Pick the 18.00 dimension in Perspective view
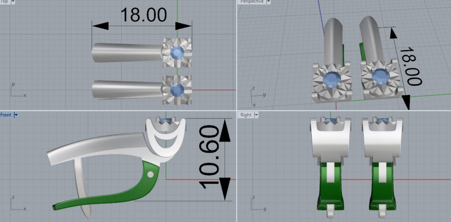 point(410,66)
